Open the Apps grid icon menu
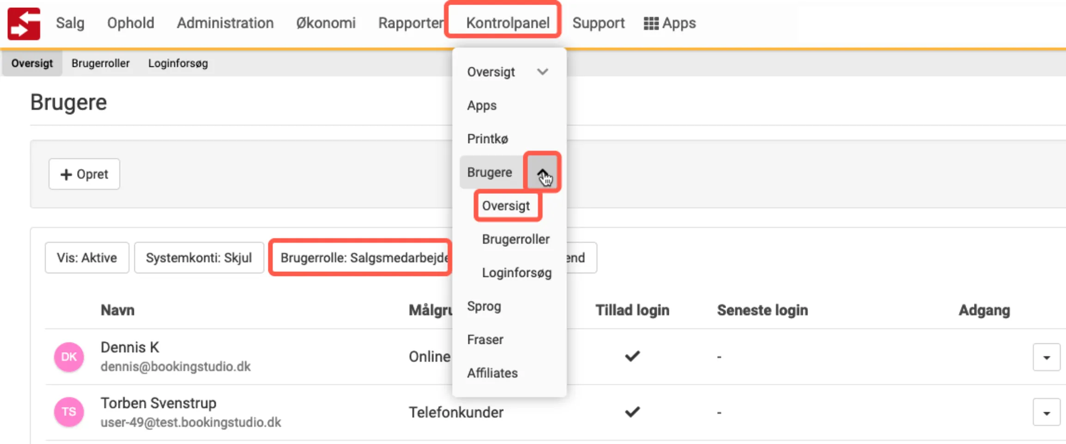Image resolution: width=1066 pixels, height=444 pixels. pos(669,23)
